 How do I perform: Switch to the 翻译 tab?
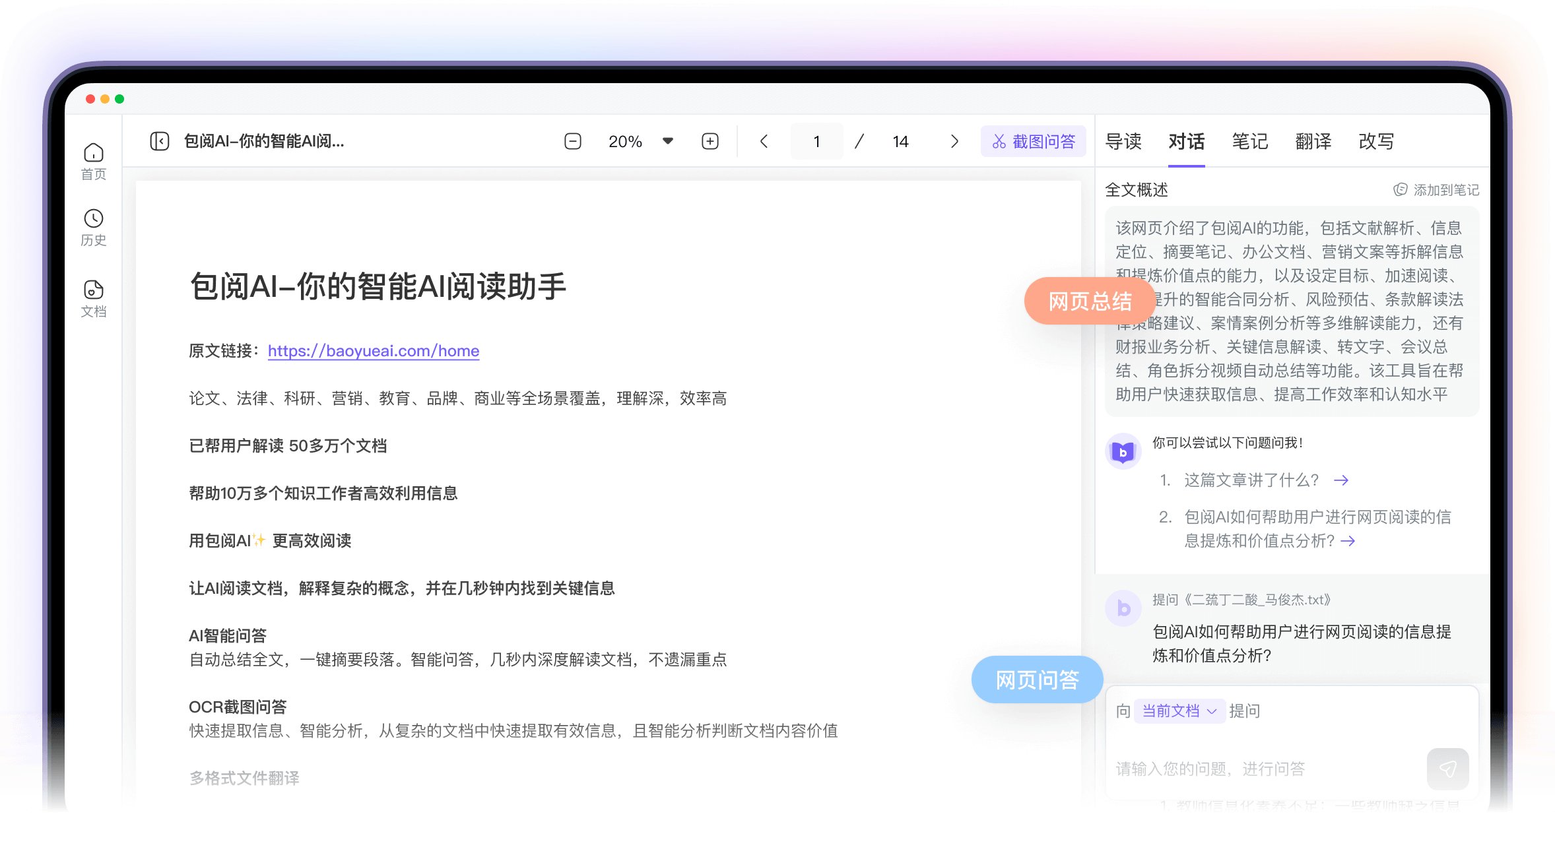click(x=1313, y=141)
